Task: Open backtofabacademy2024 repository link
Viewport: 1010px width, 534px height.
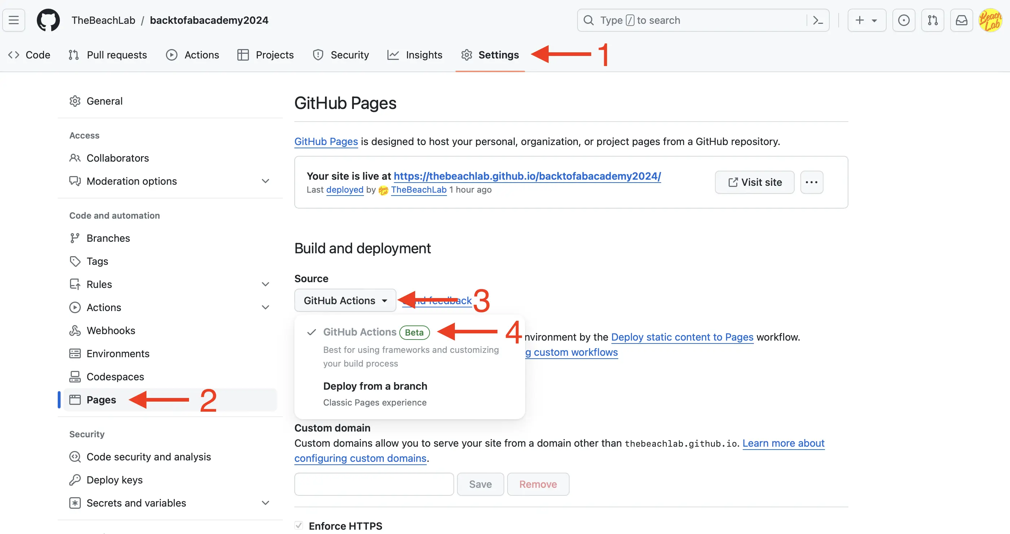Action: pos(209,20)
